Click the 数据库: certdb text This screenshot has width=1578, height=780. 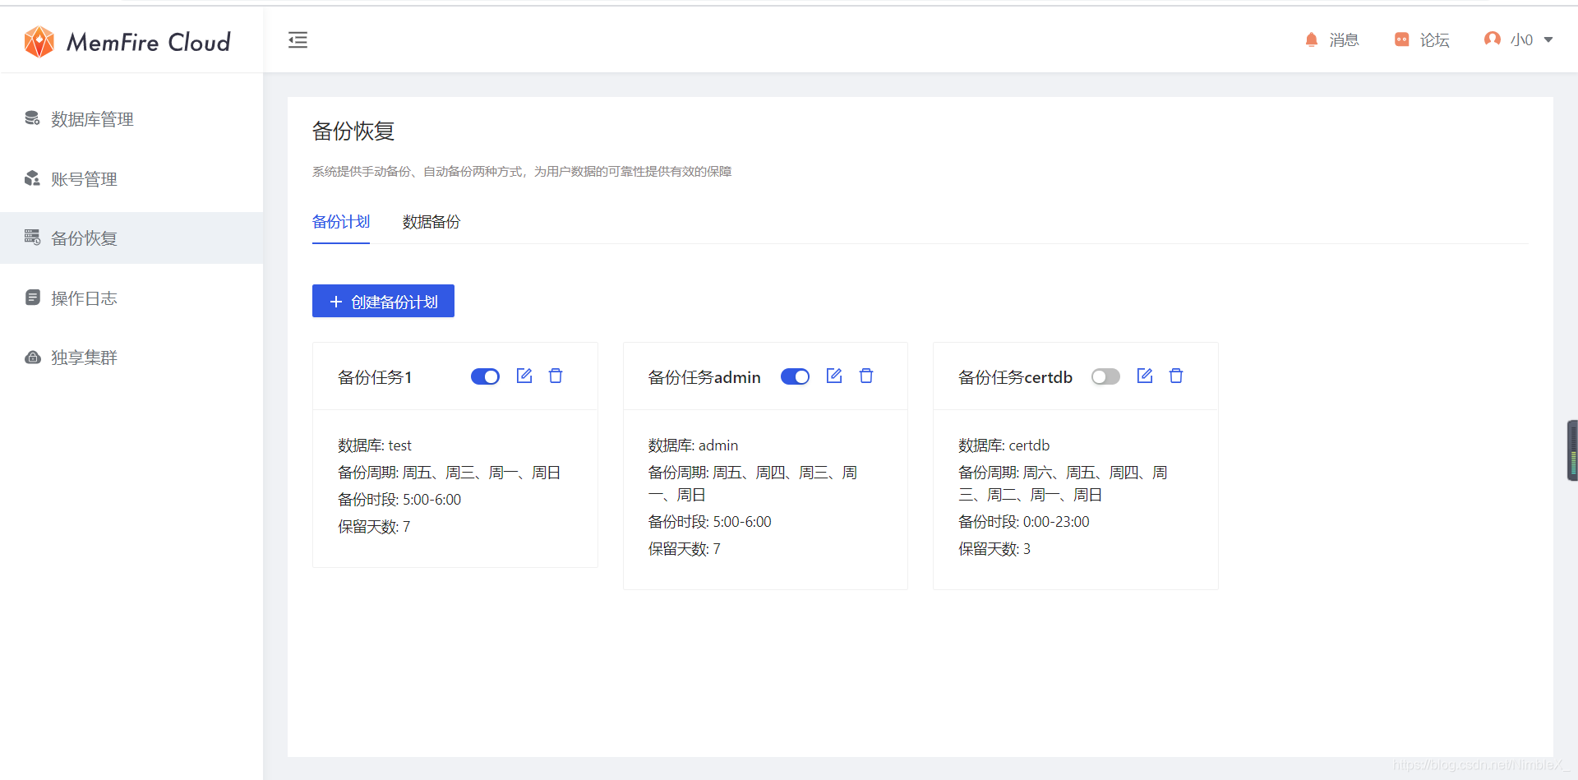1004,445
